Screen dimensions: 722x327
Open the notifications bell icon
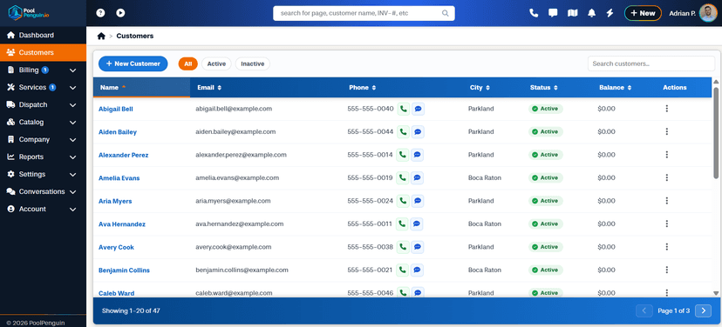592,13
